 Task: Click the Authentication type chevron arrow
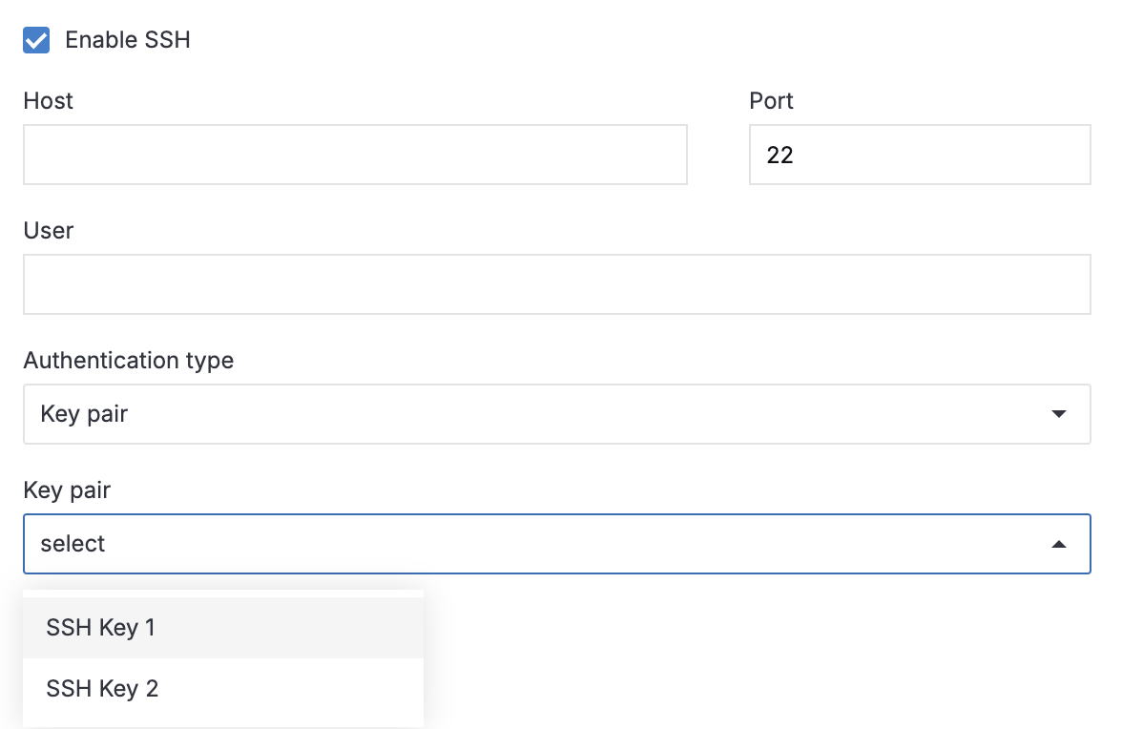pos(1059,414)
